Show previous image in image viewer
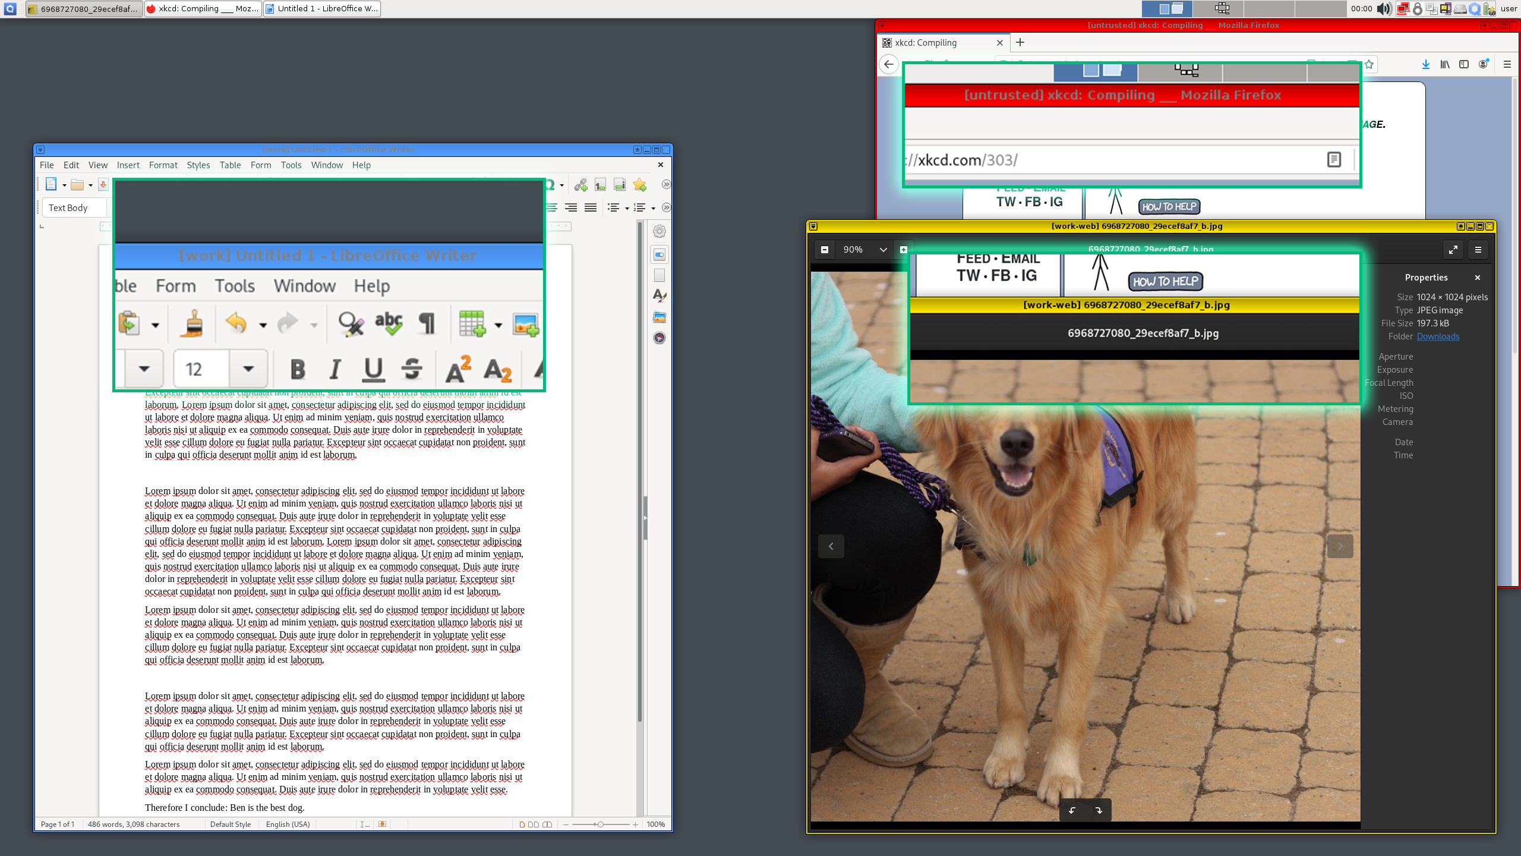Viewport: 1521px width, 856px height. point(831,546)
